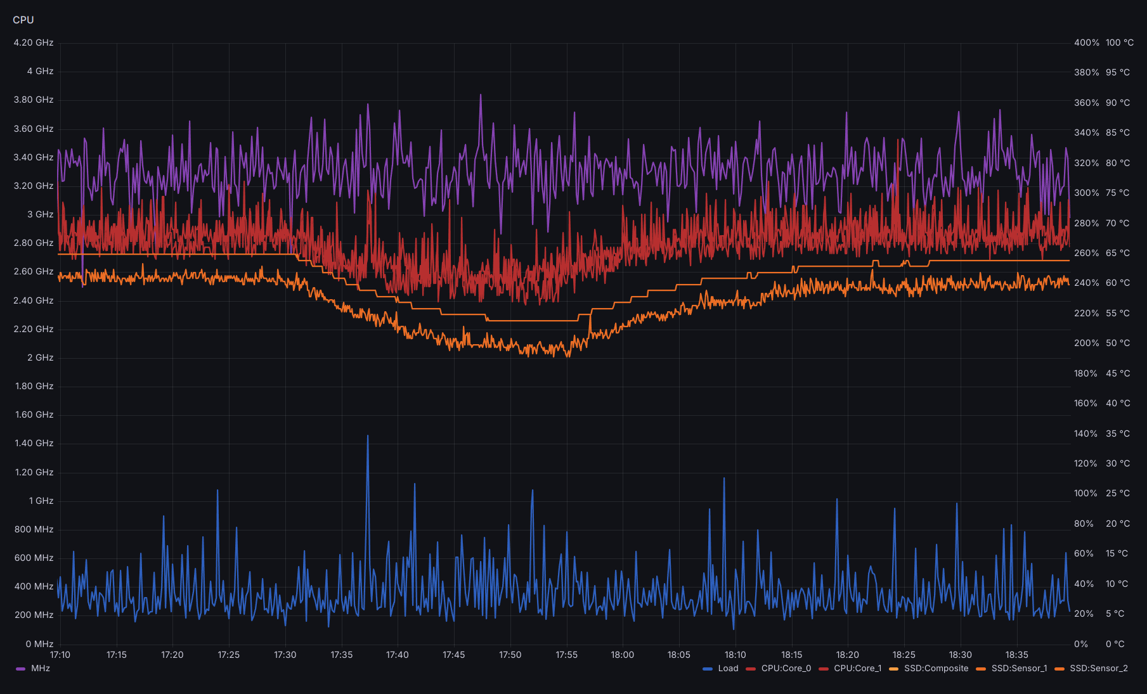Click the purple MHz legend color swatch
This screenshot has width=1147, height=694.
[21, 669]
